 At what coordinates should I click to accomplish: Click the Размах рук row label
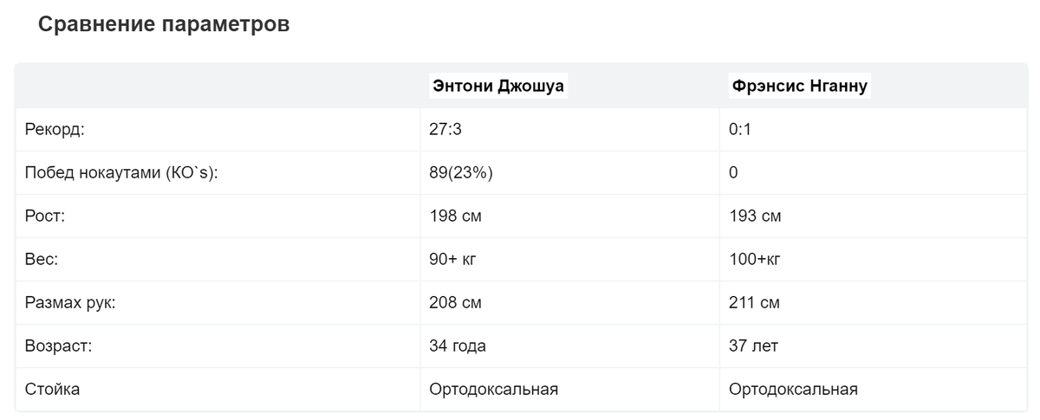click(70, 303)
